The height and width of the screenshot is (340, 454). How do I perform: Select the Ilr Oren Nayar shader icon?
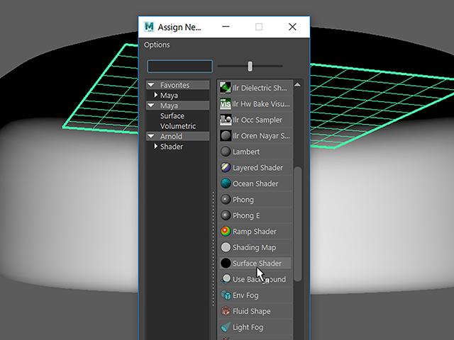click(226, 135)
